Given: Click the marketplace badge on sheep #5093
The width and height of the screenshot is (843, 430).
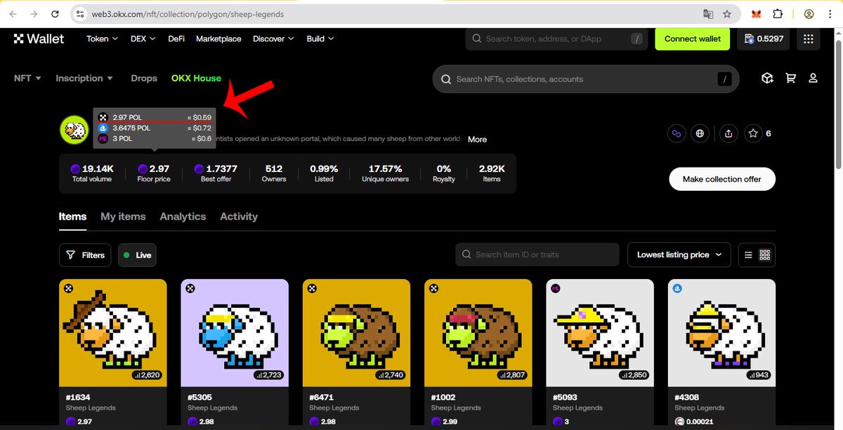Looking at the screenshot, I should click(556, 288).
